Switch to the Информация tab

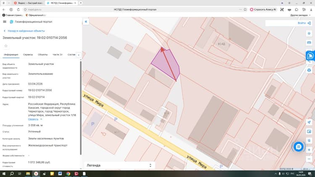(11, 55)
